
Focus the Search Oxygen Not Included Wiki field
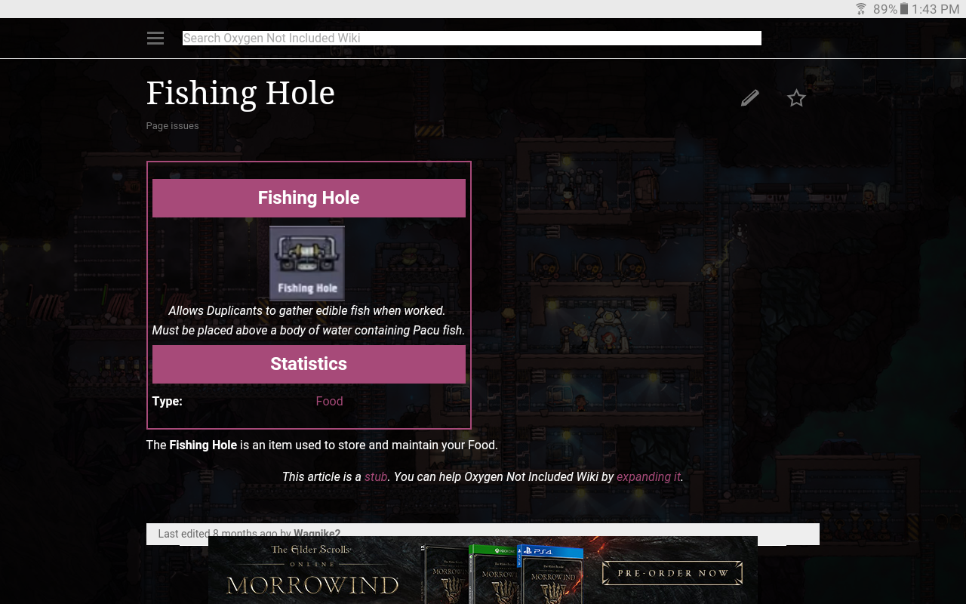472,39
